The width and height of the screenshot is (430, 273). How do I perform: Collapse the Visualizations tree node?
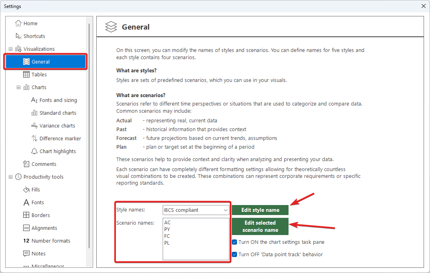(10, 49)
